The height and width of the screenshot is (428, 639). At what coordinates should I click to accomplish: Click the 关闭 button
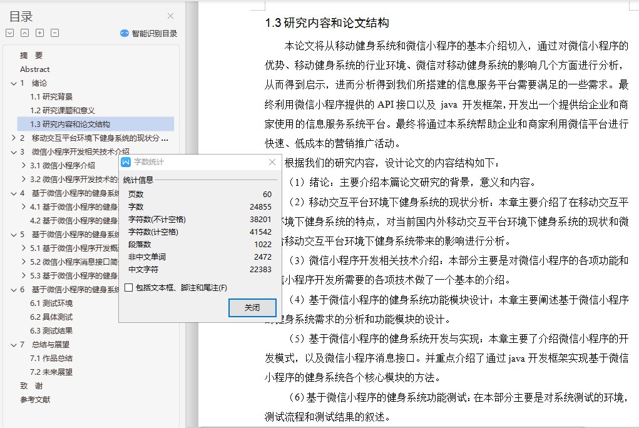point(252,308)
